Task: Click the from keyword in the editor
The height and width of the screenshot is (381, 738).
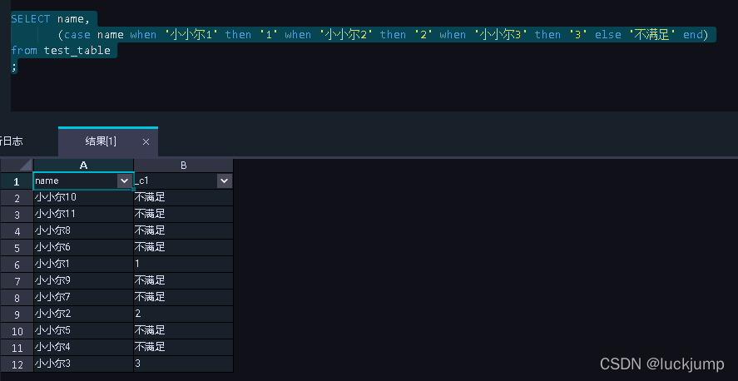Action: point(24,51)
